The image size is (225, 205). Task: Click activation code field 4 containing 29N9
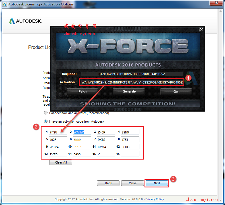(x=130, y=132)
